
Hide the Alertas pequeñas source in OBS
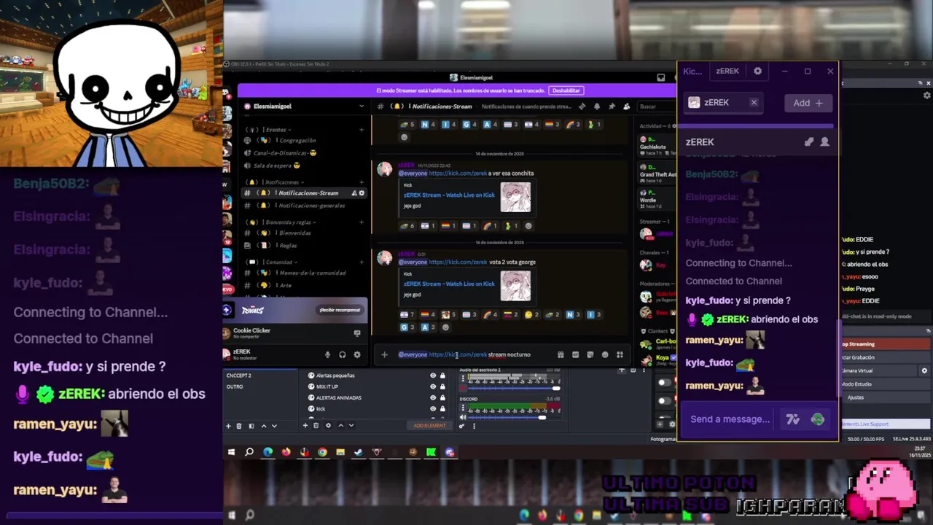click(x=433, y=376)
